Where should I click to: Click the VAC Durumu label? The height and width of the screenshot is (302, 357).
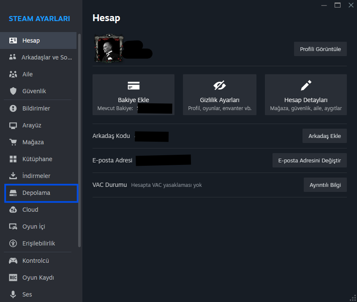109,185
